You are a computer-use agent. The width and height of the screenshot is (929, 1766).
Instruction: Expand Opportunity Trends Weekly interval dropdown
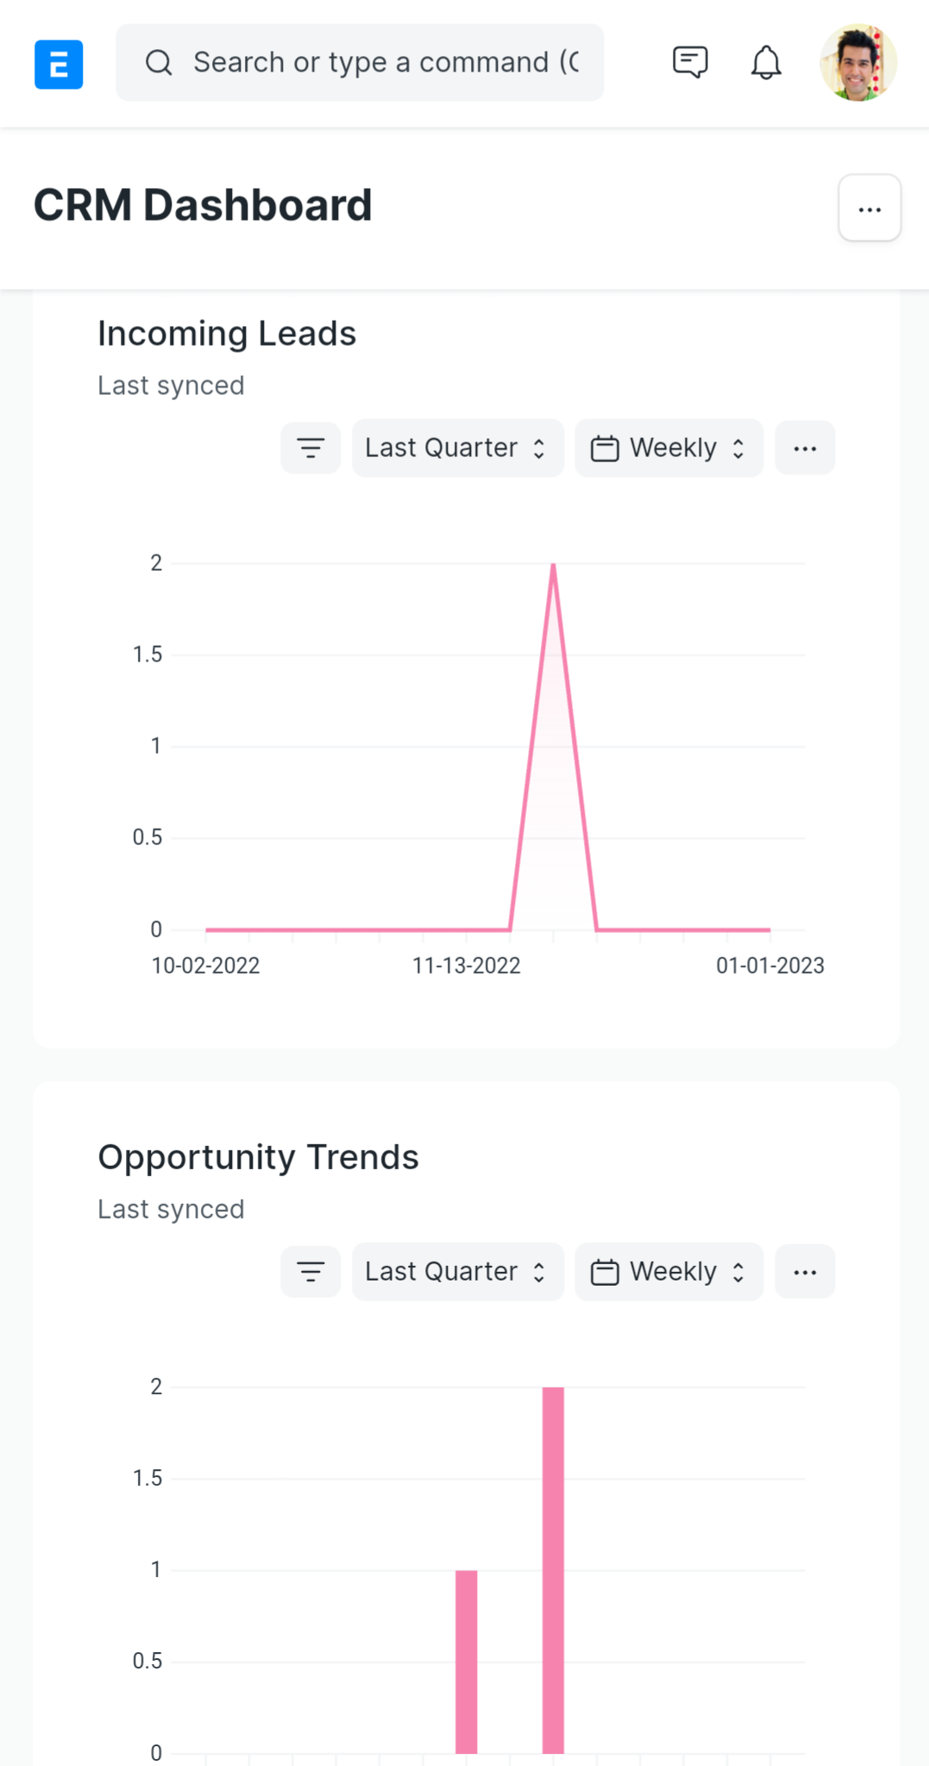669,1271
